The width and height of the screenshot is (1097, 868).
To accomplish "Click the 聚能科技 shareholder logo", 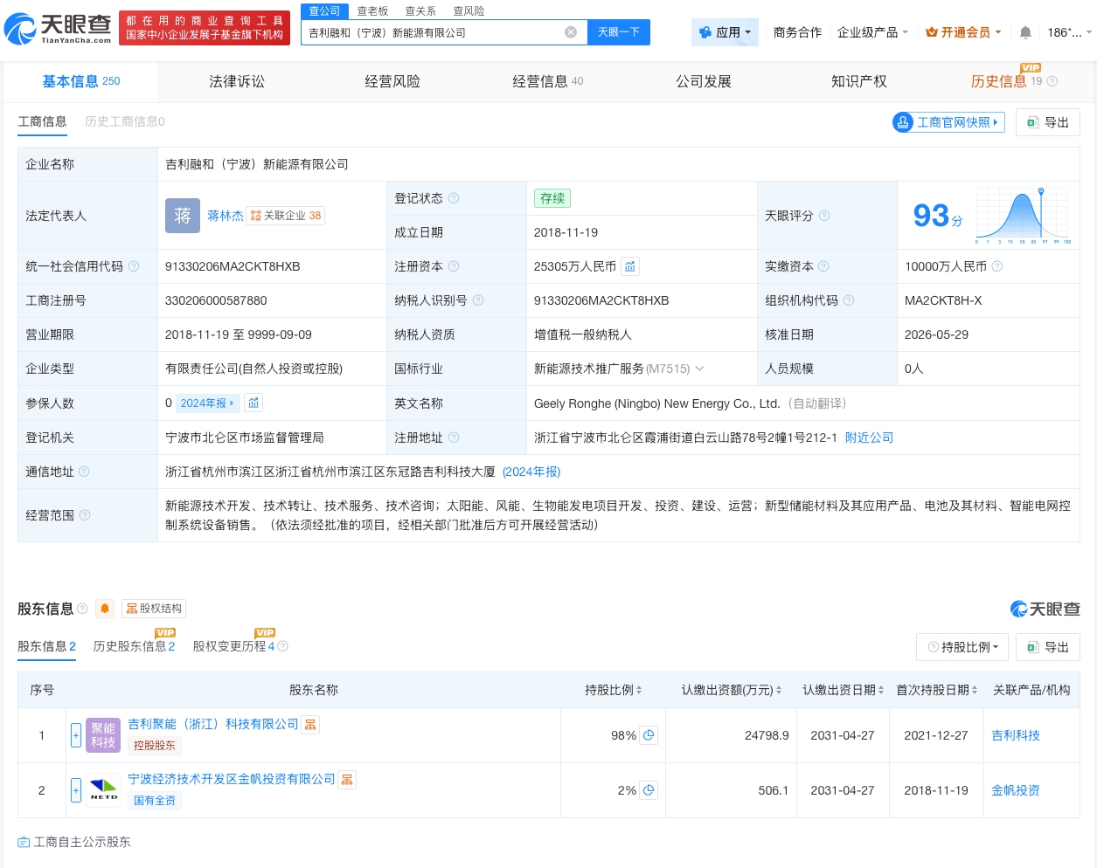I will (103, 735).
